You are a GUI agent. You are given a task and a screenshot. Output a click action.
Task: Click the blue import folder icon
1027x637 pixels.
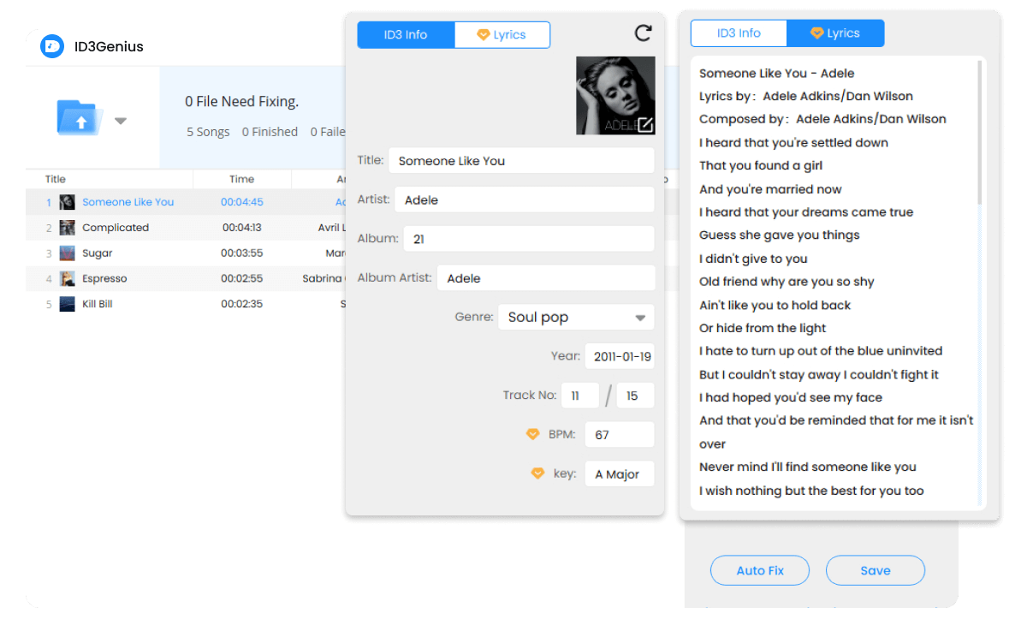pos(80,118)
